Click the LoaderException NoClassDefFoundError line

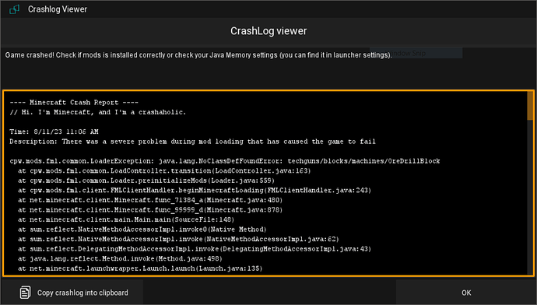point(225,161)
